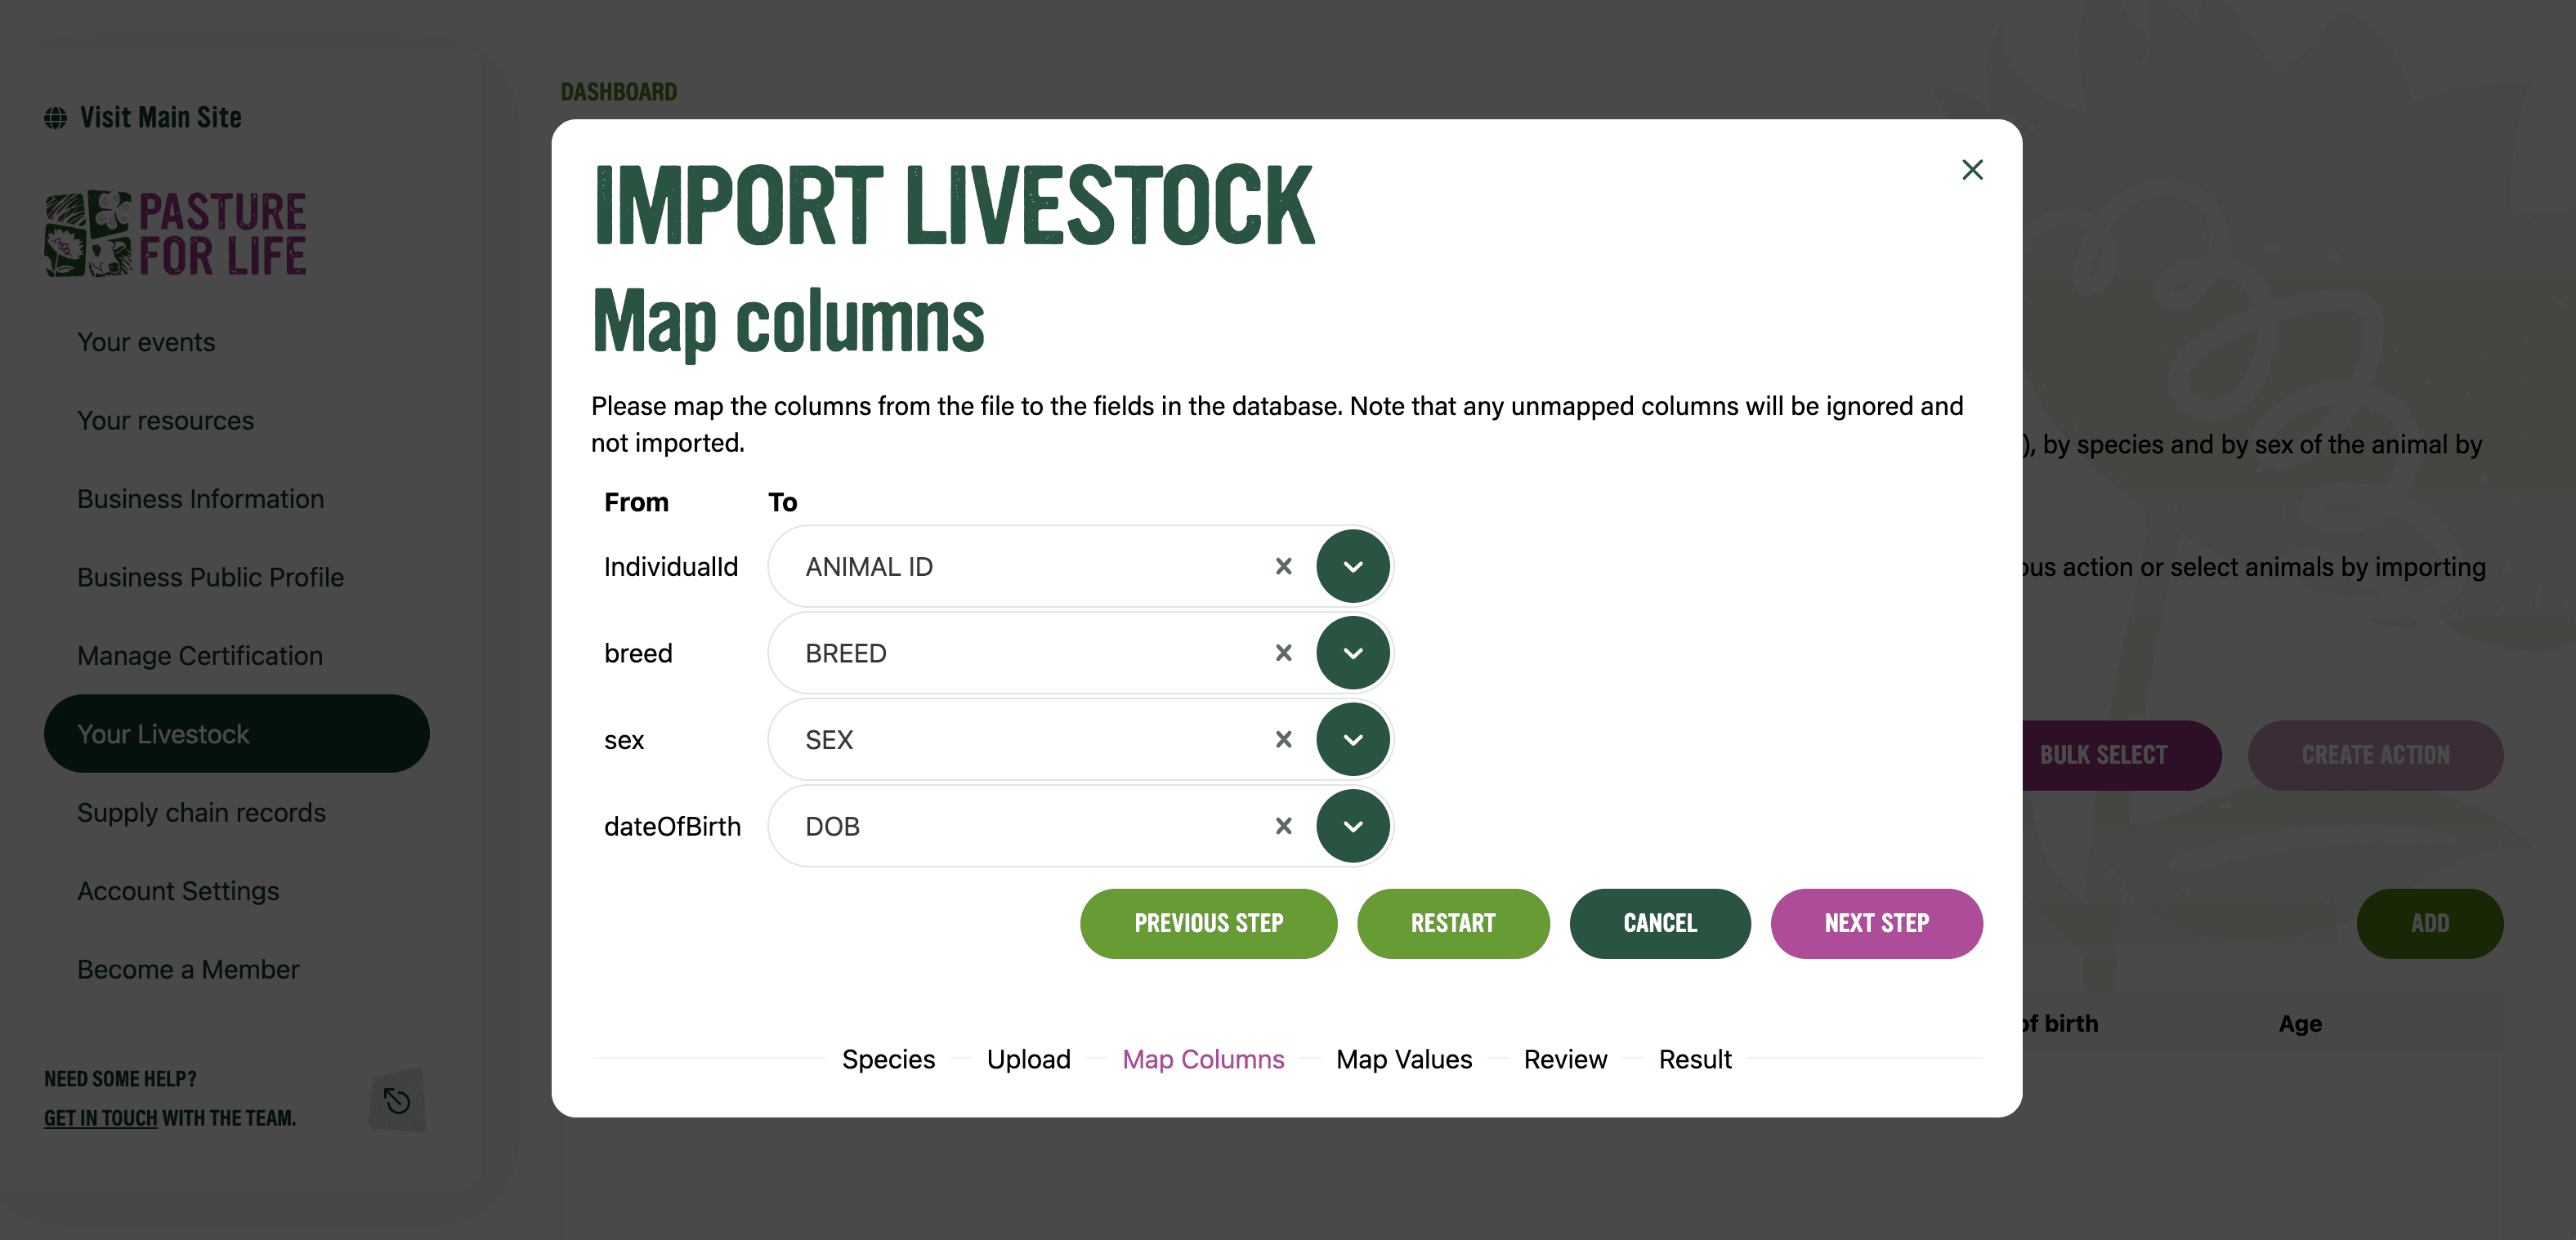2576x1240 pixels.
Task: Proceed with Next Step
Action: coord(1877,923)
